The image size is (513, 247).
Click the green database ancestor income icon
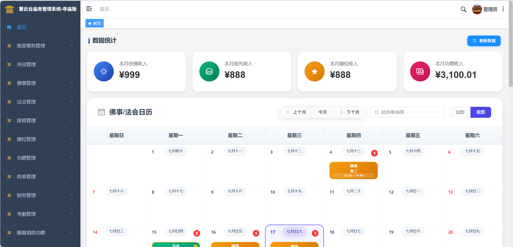[x=209, y=72]
